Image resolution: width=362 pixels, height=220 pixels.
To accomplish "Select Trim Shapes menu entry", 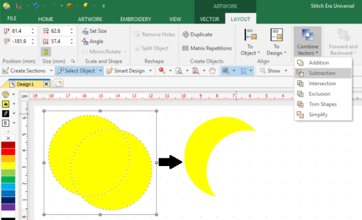I will (x=323, y=104).
